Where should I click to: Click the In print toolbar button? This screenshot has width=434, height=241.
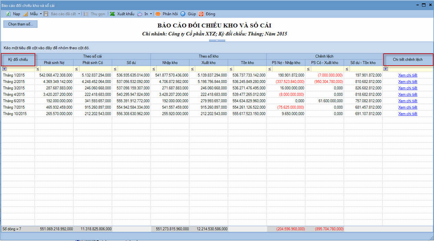(143, 14)
